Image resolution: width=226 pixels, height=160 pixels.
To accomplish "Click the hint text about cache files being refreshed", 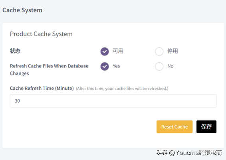I will [x=122, y=89].
